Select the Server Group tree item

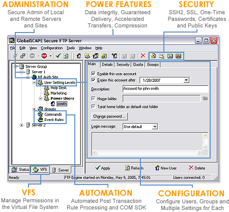pos(36,67)
